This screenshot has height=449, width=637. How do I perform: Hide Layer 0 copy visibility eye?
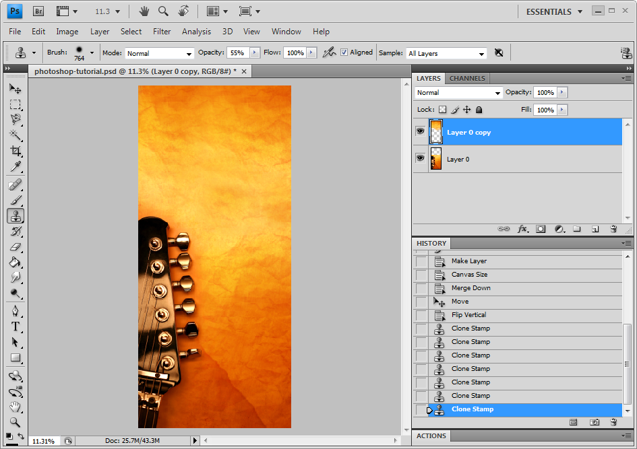point(420,132)
